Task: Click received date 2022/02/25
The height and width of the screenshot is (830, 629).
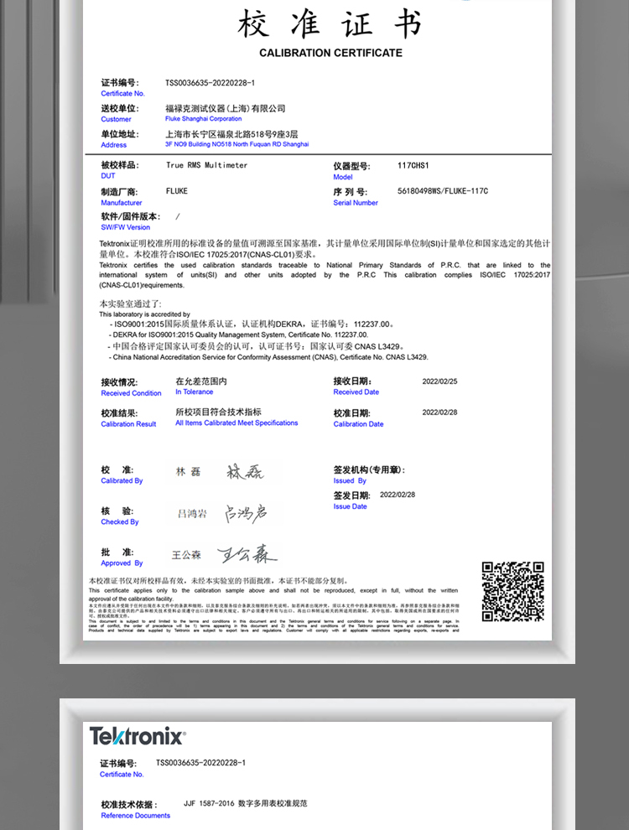Action: coord(439,381)
